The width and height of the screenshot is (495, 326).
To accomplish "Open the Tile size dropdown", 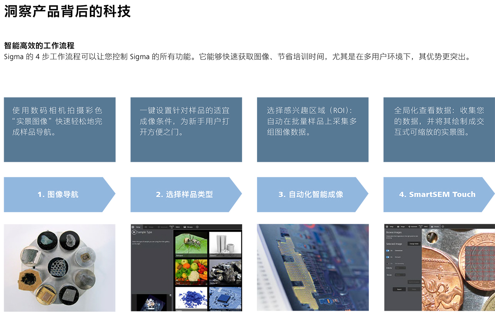I will coord(400,274).
